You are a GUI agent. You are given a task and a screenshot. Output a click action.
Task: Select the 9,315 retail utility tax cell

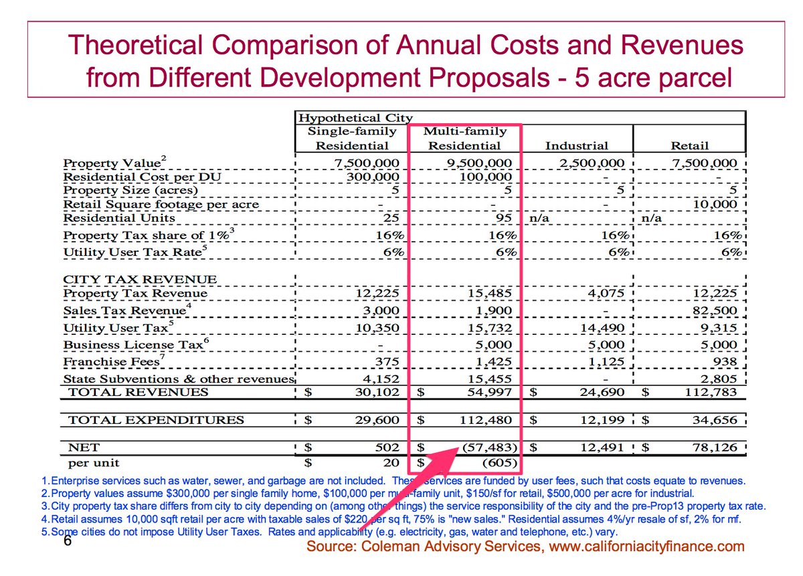[719, 328]
